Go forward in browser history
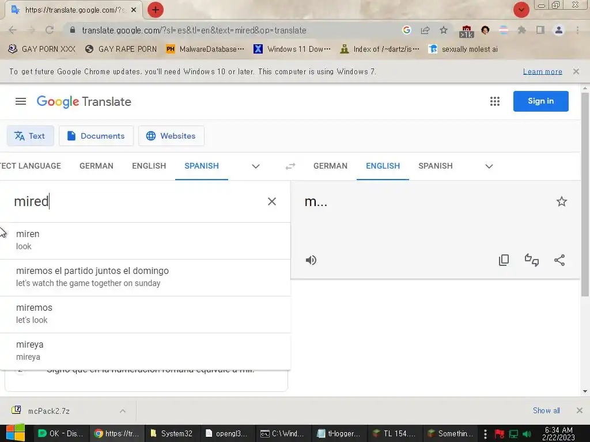The image size is (590, 442). point(31,30)
